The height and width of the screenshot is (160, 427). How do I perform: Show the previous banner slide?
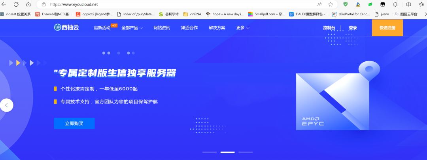pyautogui.click(x=7, y=105)
